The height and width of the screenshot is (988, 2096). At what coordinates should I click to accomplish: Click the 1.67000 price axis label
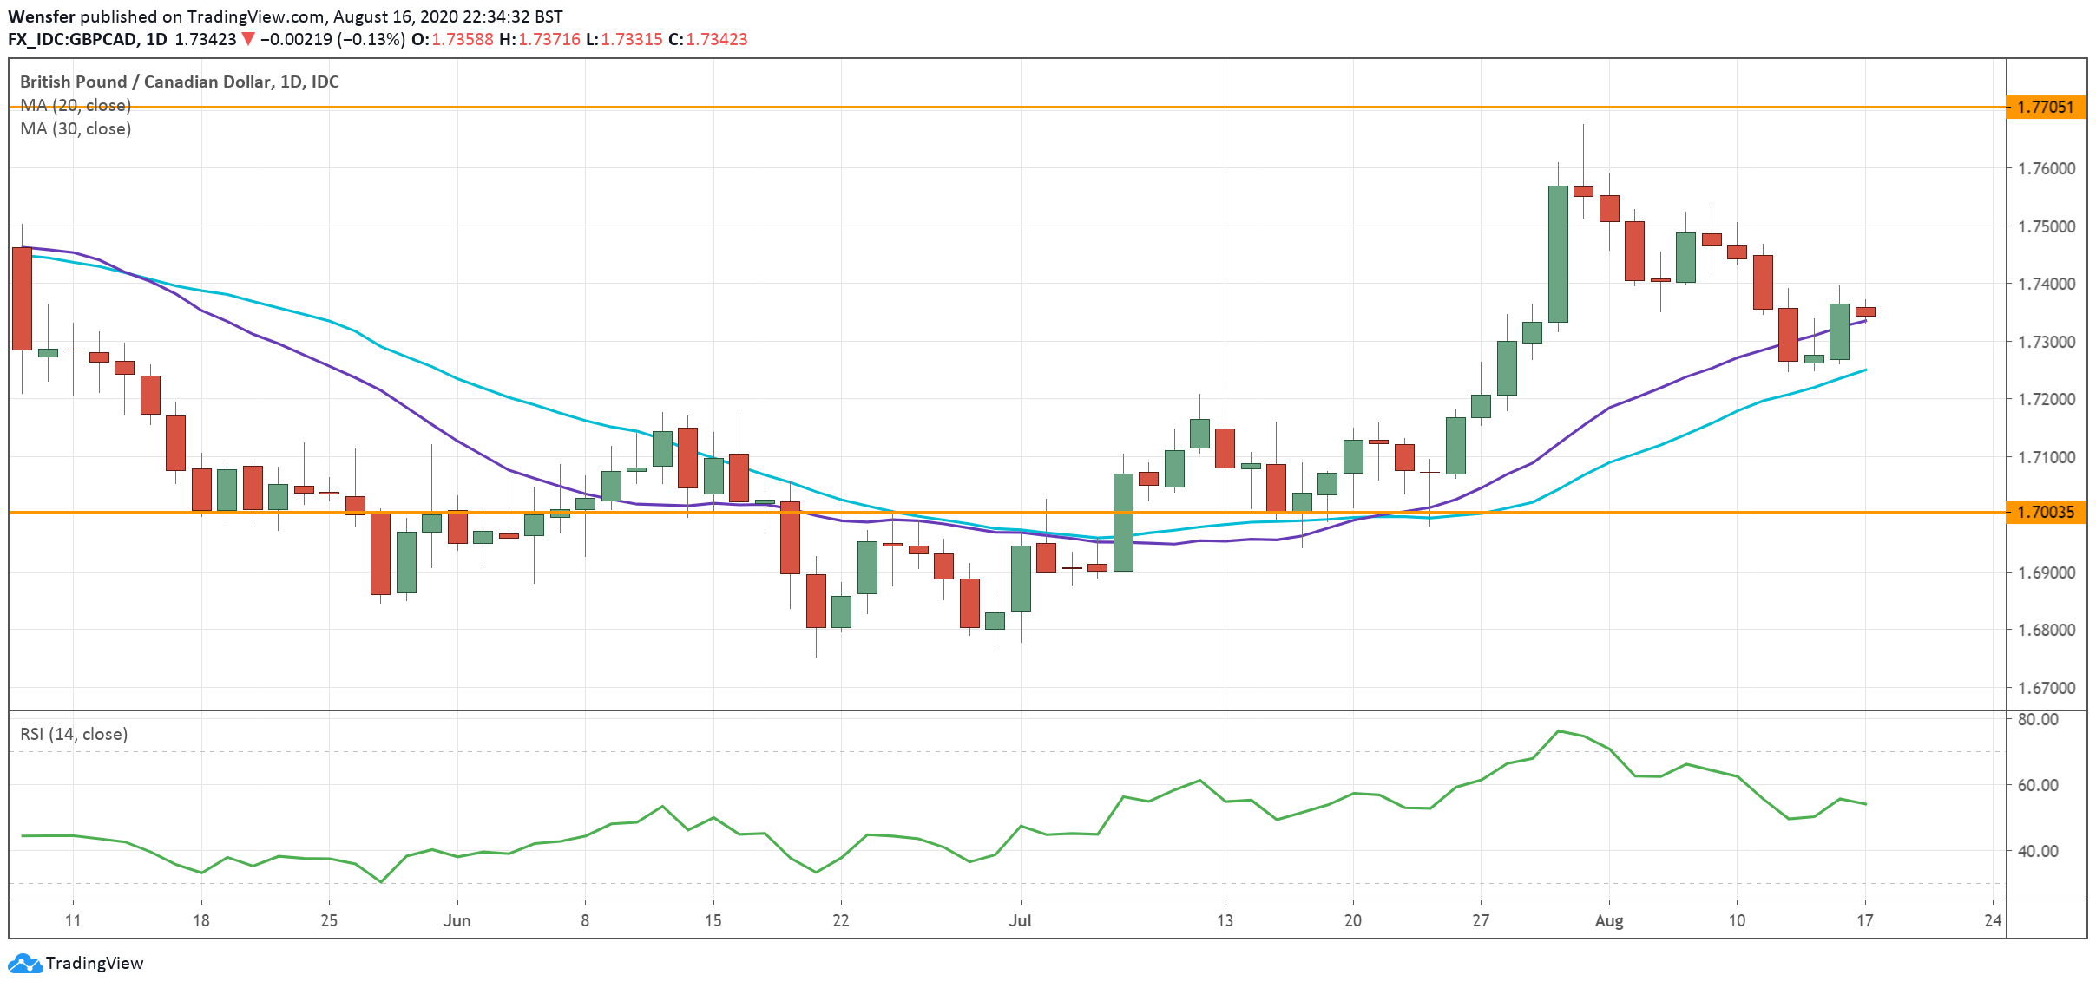pyautogui.click(x=2046, y=688)
